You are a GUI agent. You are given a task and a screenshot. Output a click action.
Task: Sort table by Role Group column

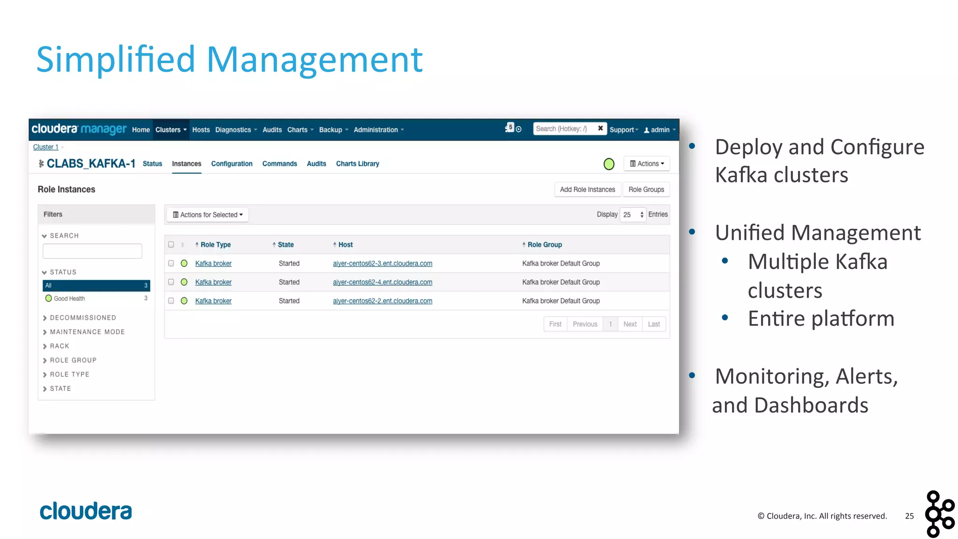(543, 244)
